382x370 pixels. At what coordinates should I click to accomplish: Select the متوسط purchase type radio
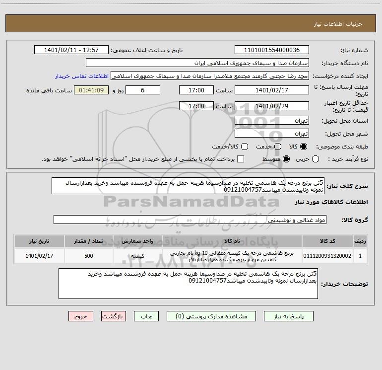(286, 159)
